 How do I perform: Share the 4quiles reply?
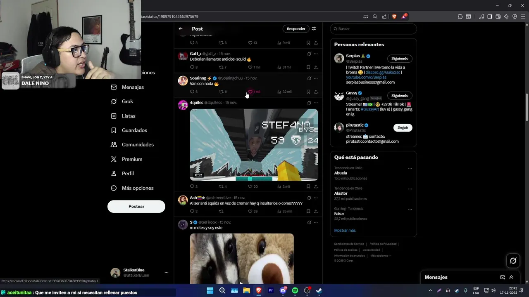(316, 186)
